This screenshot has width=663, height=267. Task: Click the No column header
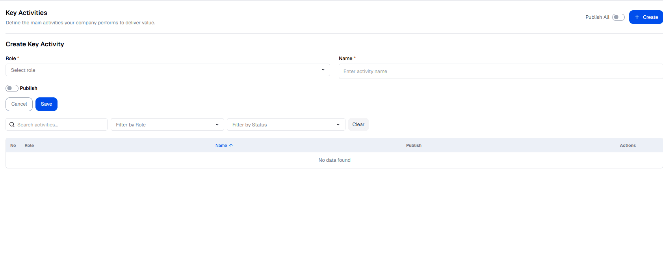13,145
